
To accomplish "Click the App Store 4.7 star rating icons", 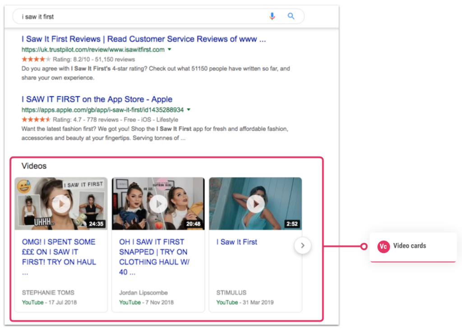I will [36, 119].
